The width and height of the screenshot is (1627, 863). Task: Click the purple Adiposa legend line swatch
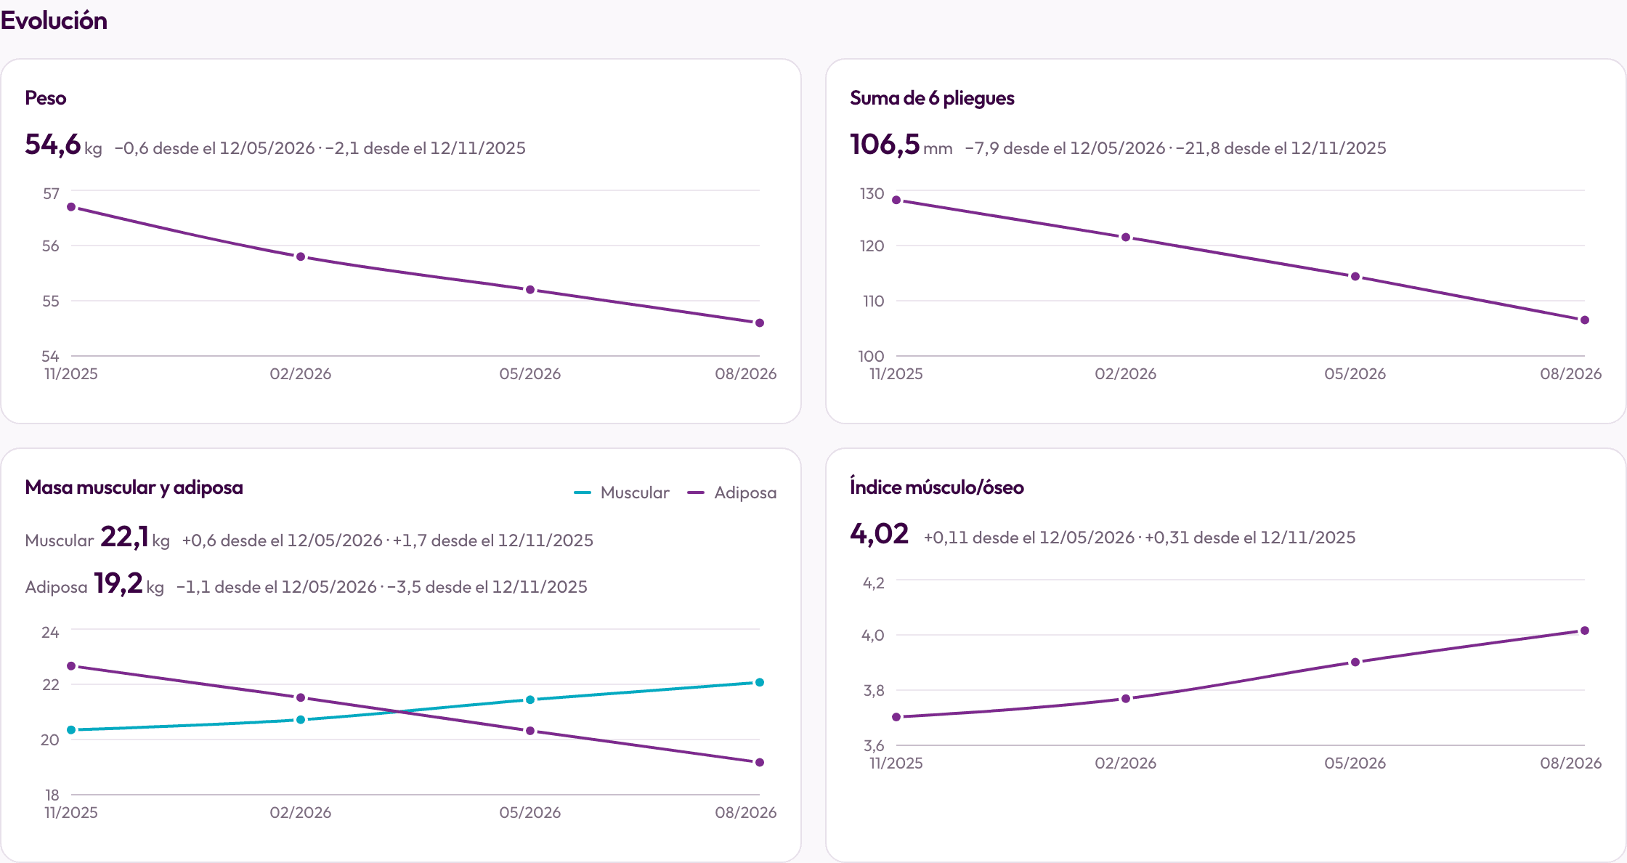[696, 493]
